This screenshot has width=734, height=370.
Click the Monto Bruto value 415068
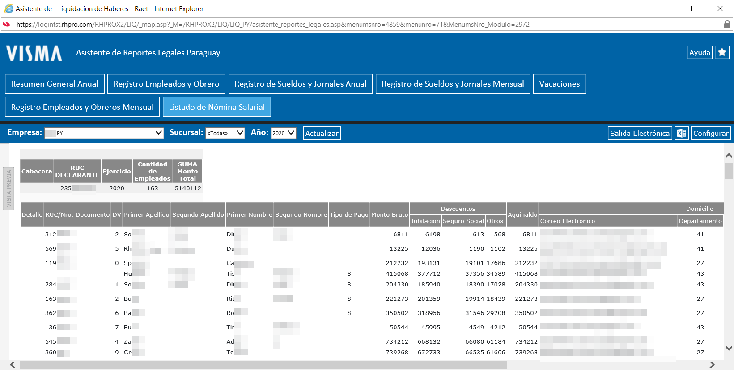point(397,273)
